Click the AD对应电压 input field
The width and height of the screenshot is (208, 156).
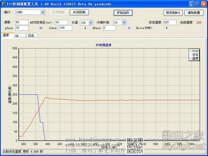[61, 22]
